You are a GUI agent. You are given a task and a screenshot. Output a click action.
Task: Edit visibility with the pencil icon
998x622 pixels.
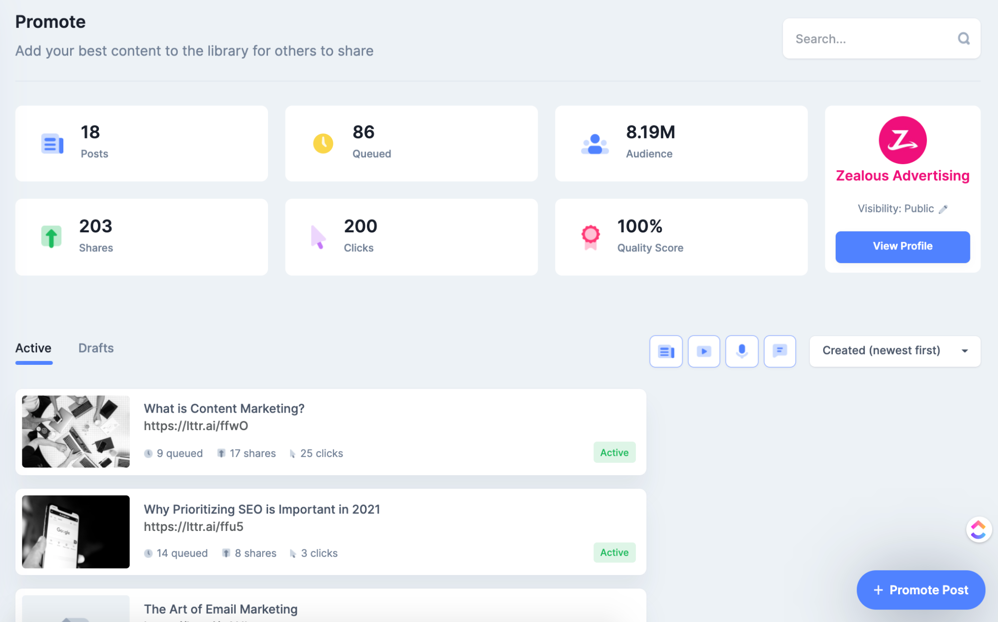[x=943, y=209]
